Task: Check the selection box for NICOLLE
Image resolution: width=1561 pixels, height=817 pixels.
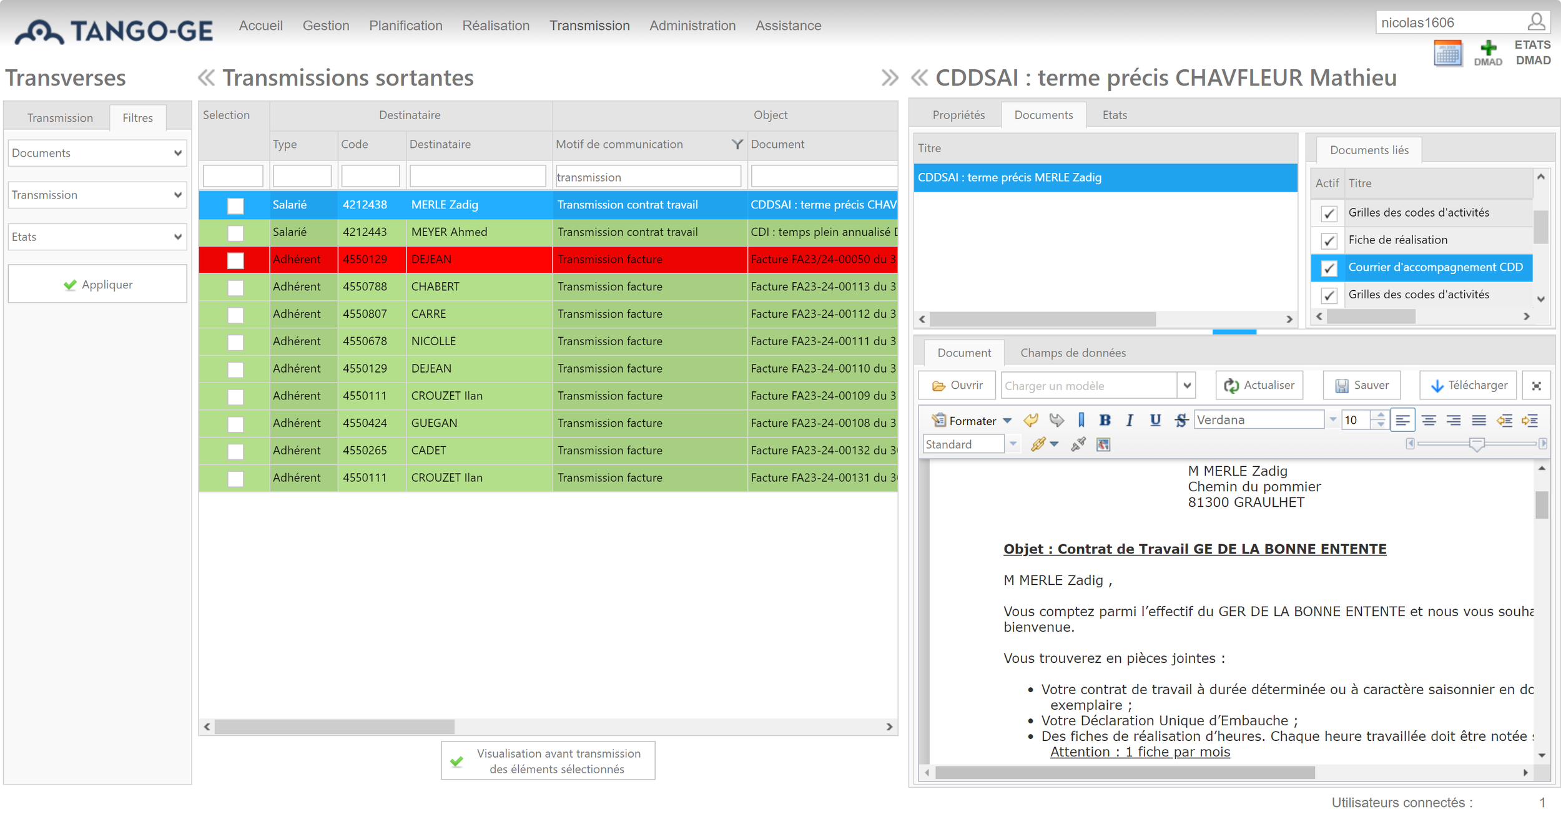Action: tap(235, 342)
